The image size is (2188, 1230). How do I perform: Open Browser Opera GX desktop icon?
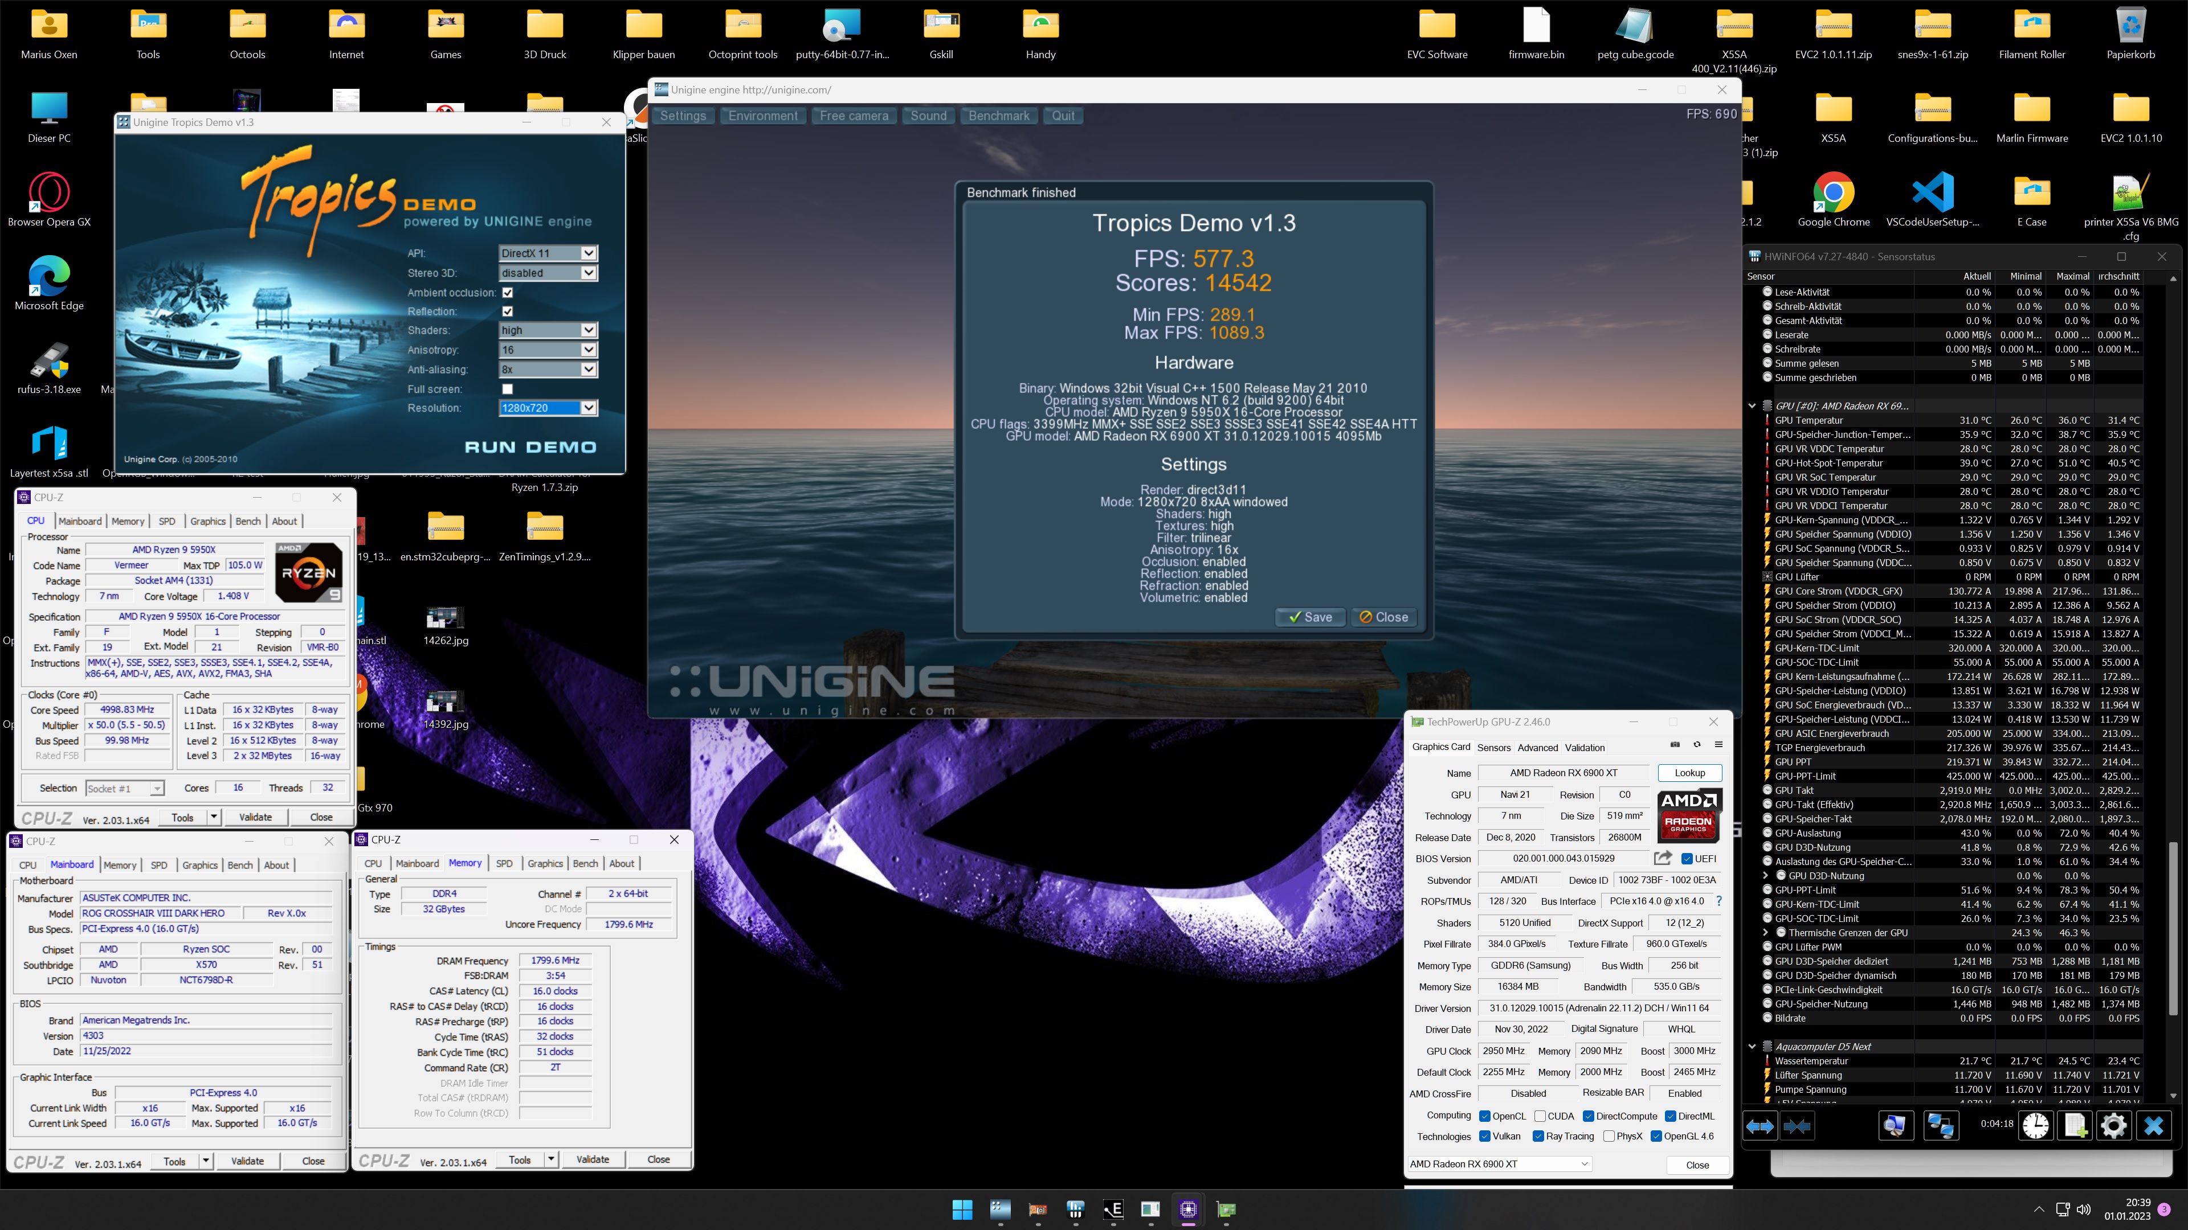point(49,200)
